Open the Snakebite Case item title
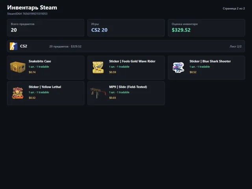Image resolution: width=252 pixels, height=189 pixels. [x=40, y=61]
